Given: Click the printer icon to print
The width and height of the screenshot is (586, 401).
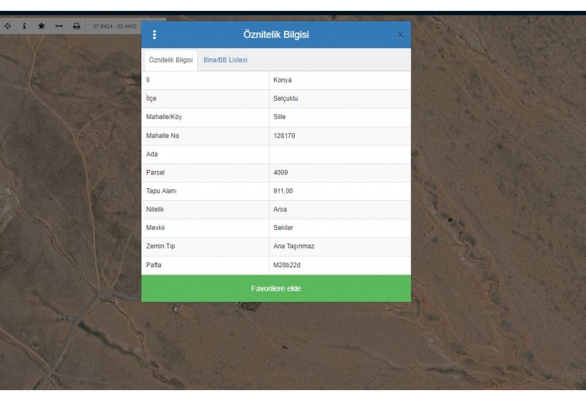Looking at the screenshot, I should 76,26.
